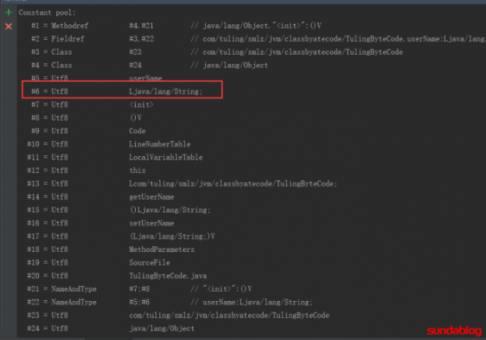Image resolution: width=486 pixels, height=340 pixels.
Task: Click comment '// java/lang/Object' in row #4
Action: 229,65
